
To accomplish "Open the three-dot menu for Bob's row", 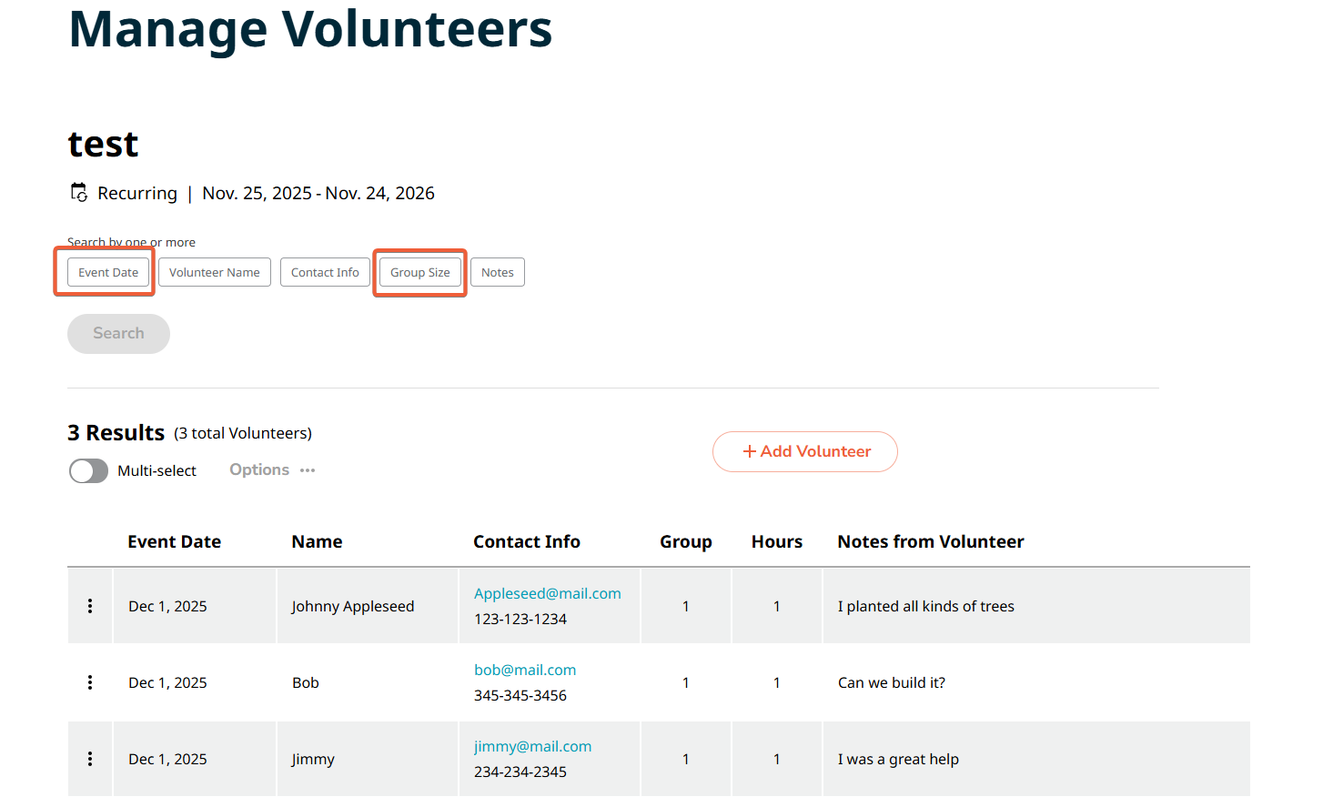I will coord(90,682).
